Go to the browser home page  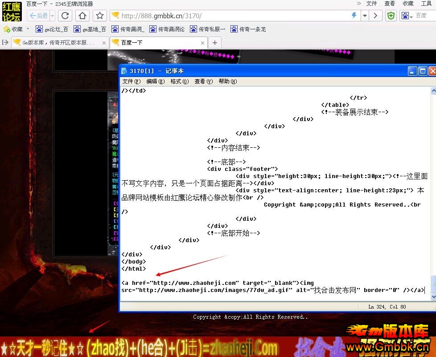(82, 16)
